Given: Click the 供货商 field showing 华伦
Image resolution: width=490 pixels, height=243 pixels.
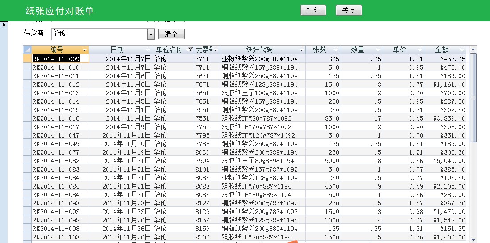Looking at the screenshot, I should [x=99, y=34].
